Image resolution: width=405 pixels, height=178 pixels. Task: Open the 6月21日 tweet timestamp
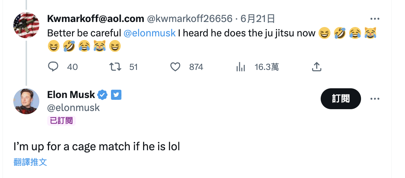258,19
